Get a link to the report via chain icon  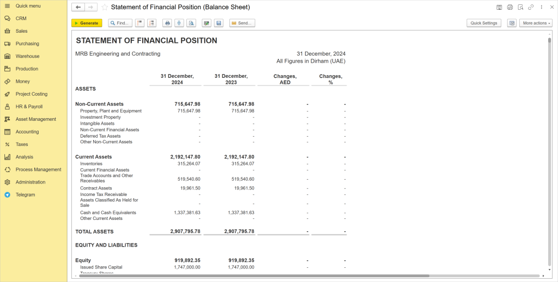pyautogui.click(x=531, y=7)
